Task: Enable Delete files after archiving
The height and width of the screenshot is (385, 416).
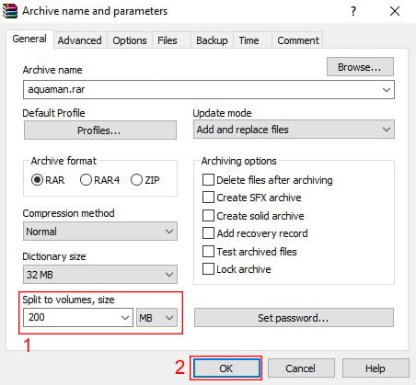Action: point(208,180)
